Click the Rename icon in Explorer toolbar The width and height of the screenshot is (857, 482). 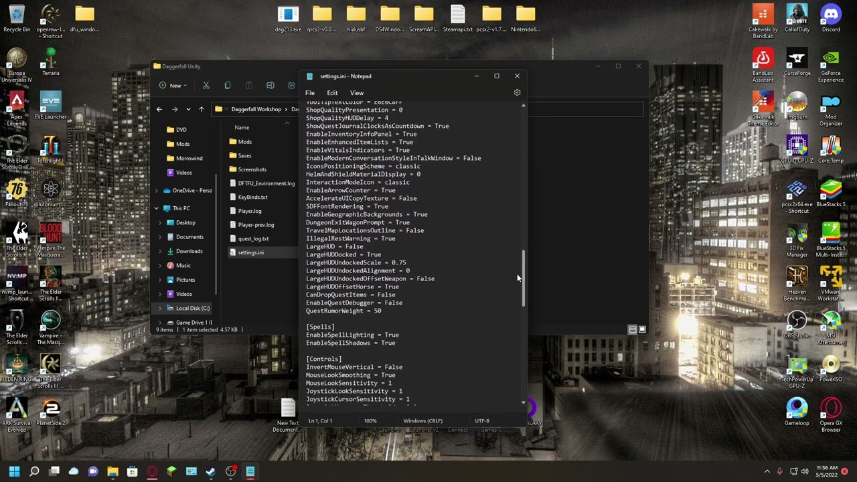[270, 86]
